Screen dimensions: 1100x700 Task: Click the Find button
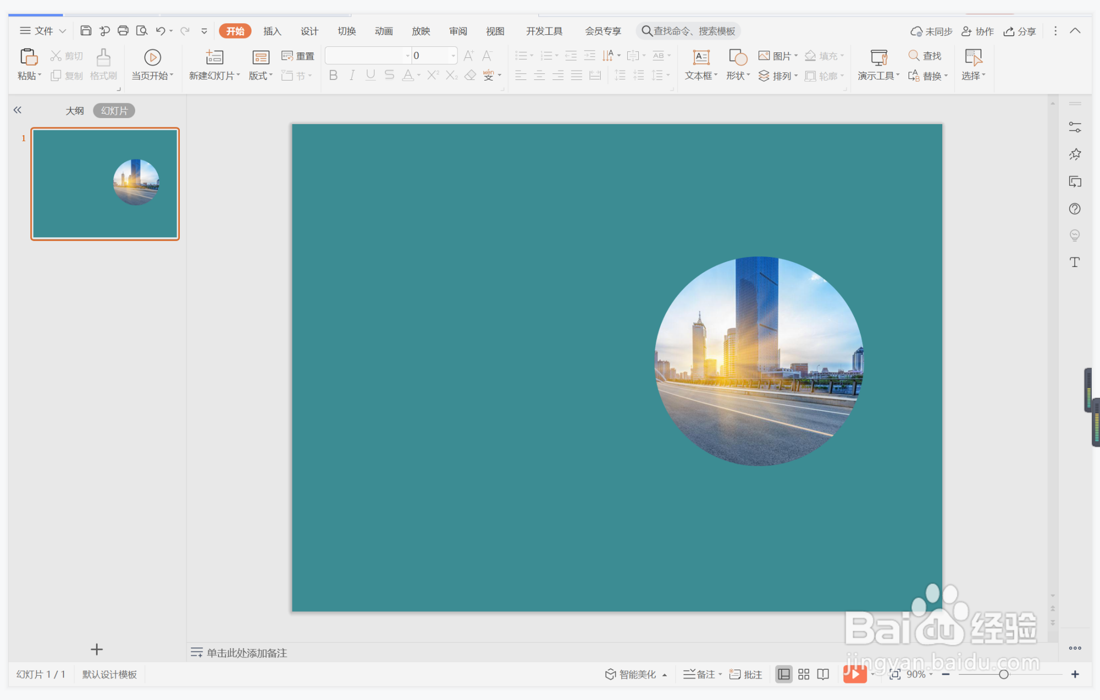click(x=925, y=56)
